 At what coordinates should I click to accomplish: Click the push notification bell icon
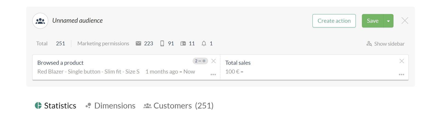click(204, 44)
